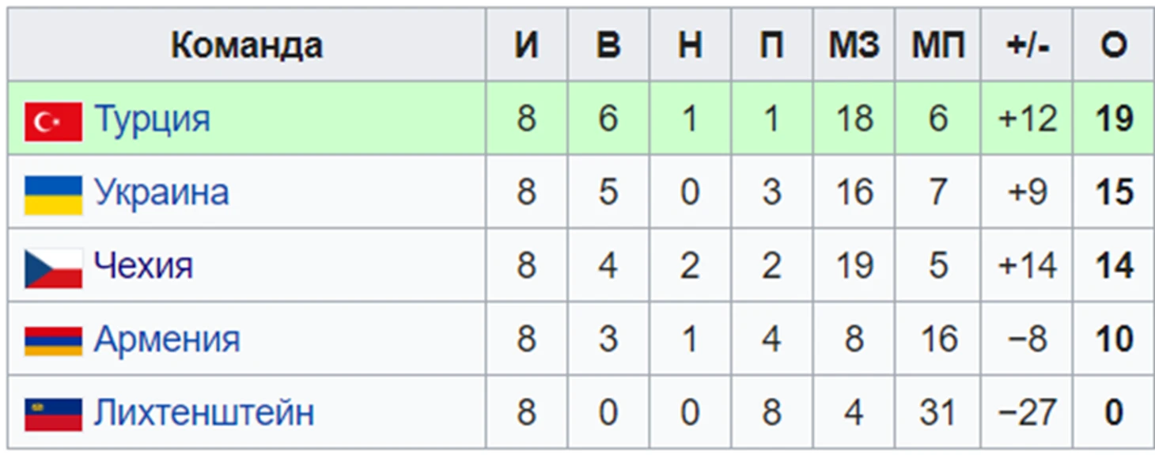Click the Ukraine flag icon
The width and height of the screenshot is (1155, 455).
(x=53, y=195)
